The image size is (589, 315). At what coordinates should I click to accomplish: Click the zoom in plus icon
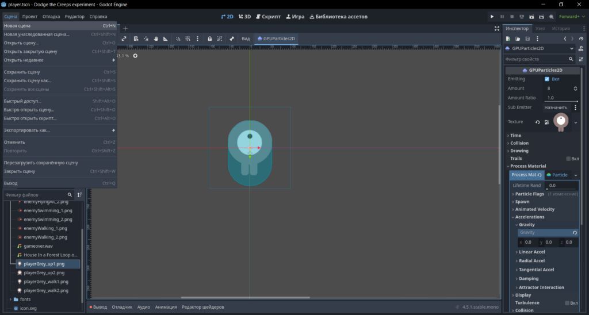pos(135,56)
